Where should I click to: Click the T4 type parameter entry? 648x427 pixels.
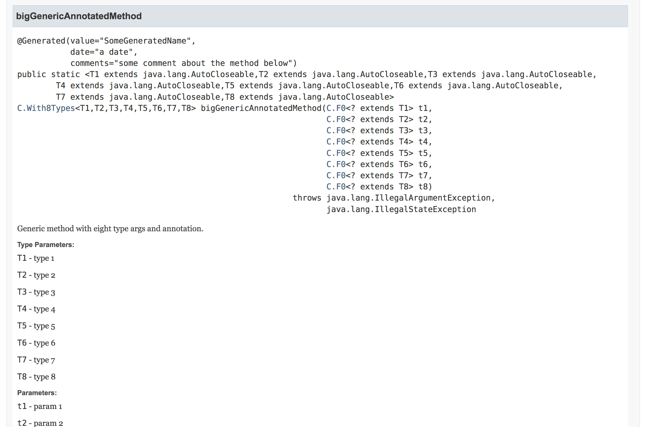[x=36, y=309]
